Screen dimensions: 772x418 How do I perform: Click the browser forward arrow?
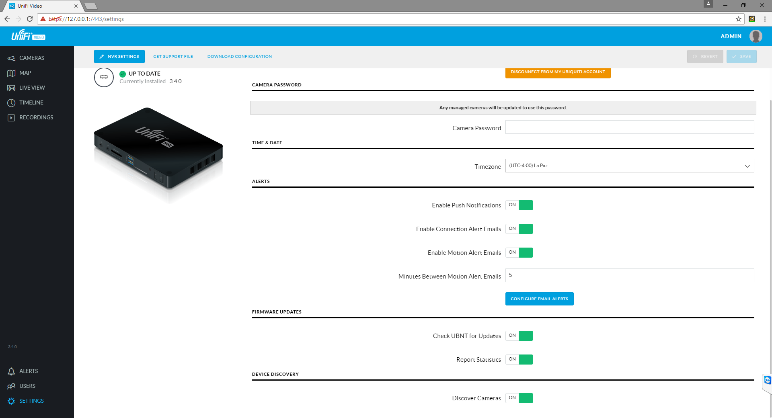(x=18, y=19)
